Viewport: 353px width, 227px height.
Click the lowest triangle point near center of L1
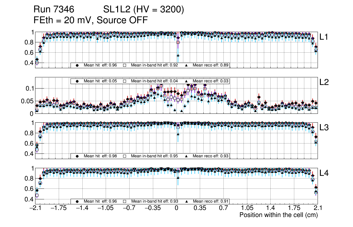[178, 55]
